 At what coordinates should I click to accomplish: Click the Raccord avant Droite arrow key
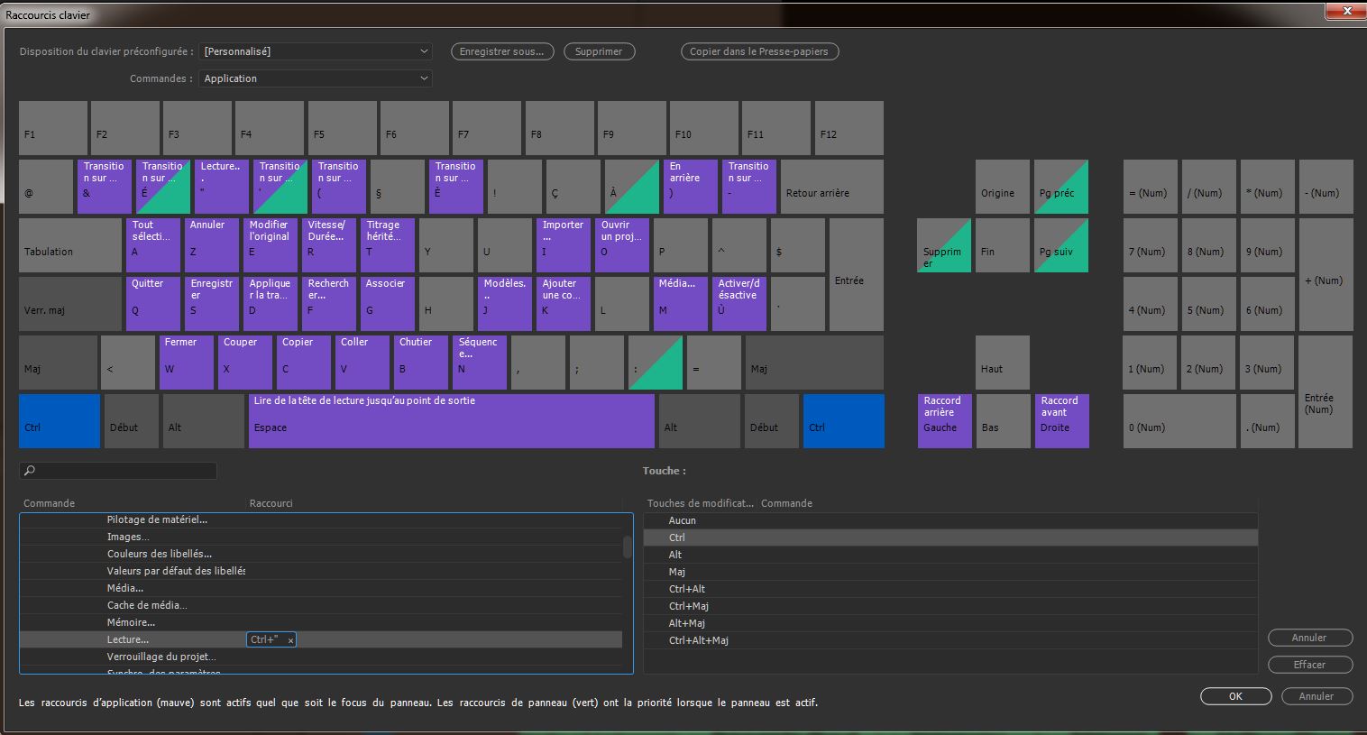click(x=1061, y=421)
